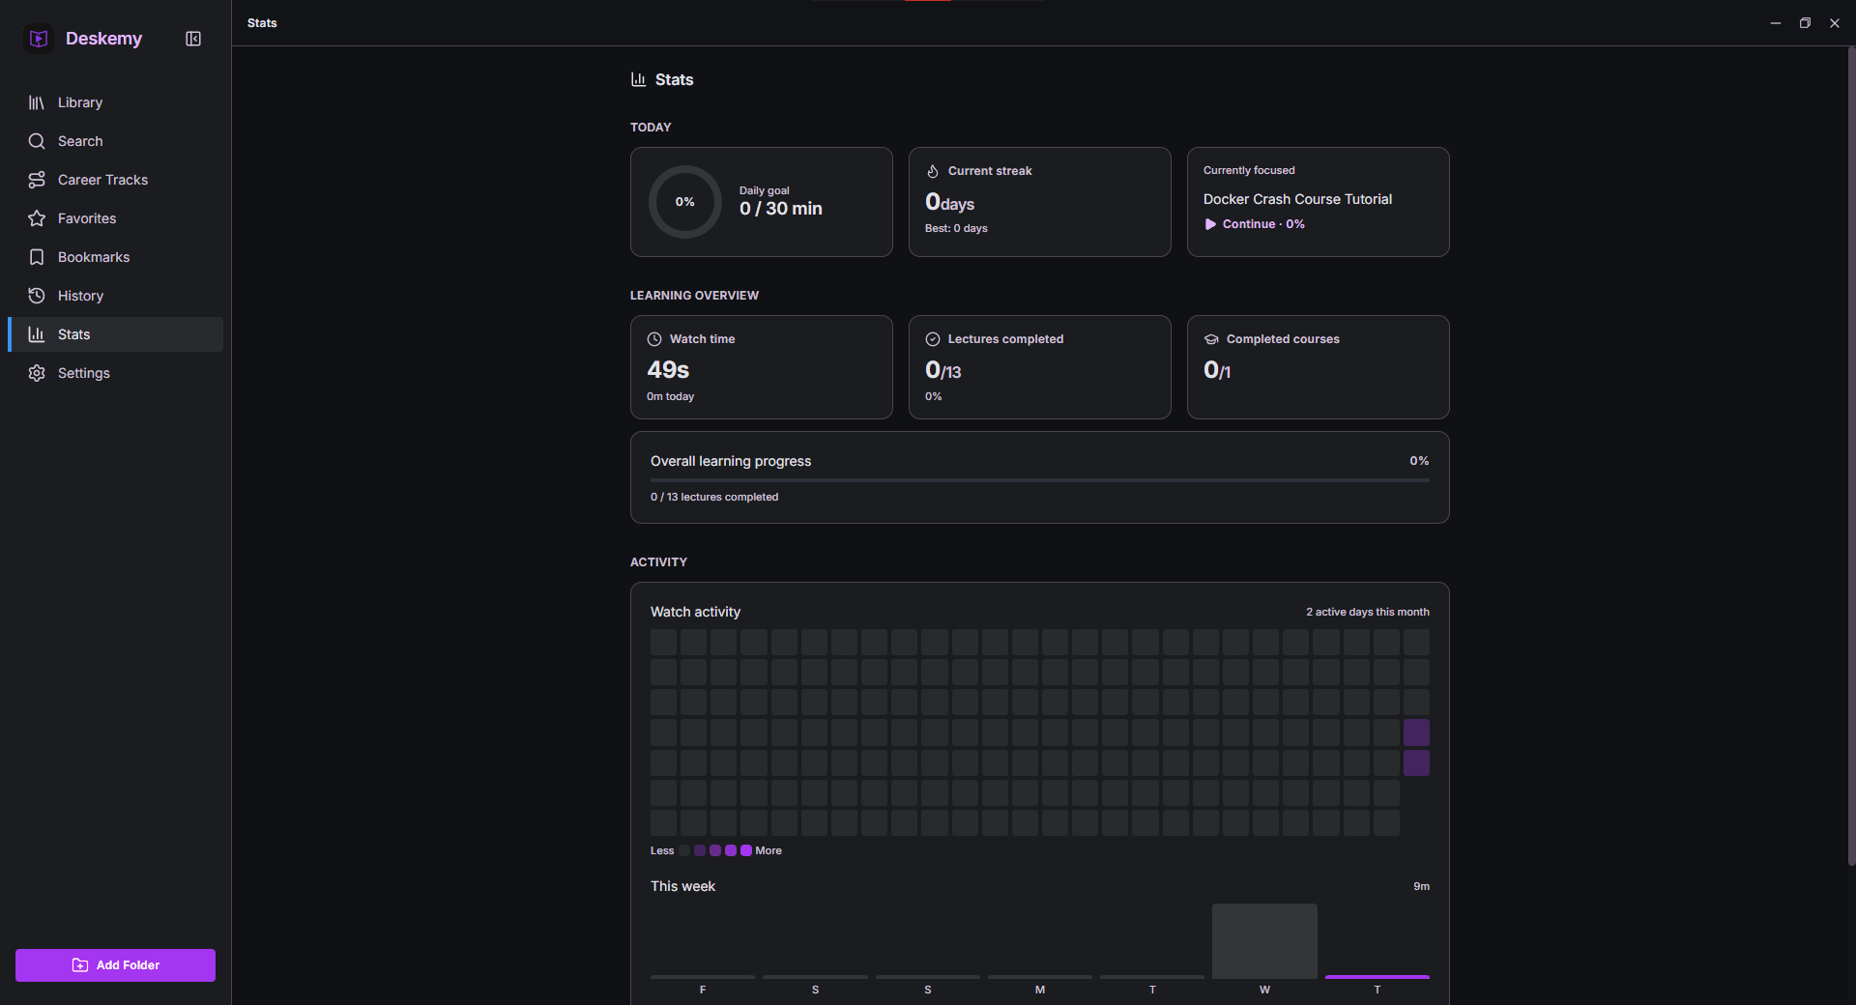
Task: Click the Career Tracks route icon
Action: point(37,180)
